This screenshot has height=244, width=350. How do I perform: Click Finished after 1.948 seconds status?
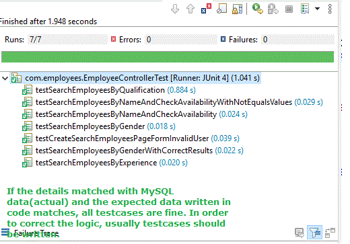[48, 22]
